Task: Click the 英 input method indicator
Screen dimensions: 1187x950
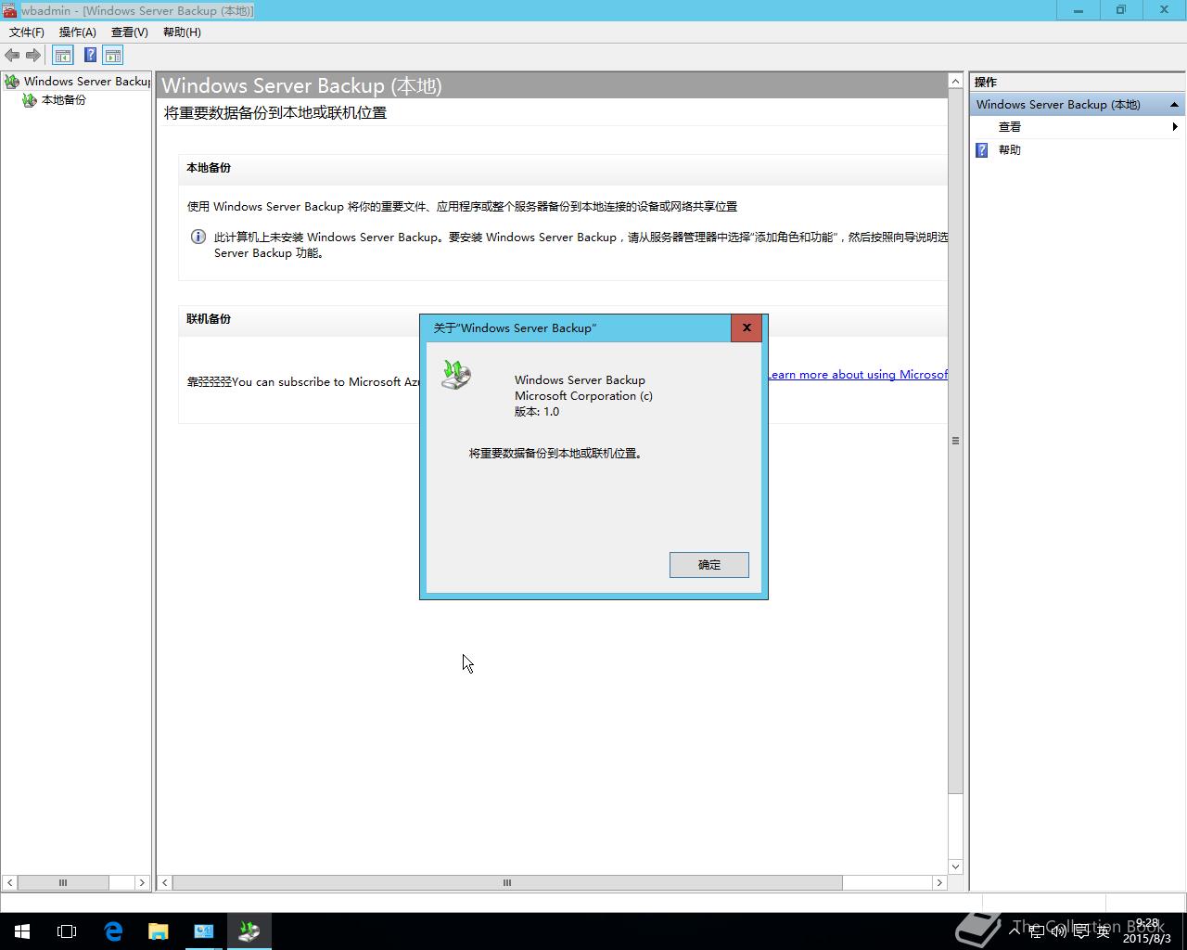Action: [1104, 931]
